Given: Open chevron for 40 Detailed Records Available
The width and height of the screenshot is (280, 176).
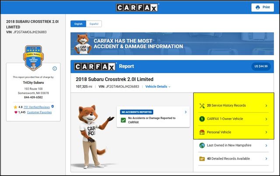Looking at the screenshot, I should point(266,158).
